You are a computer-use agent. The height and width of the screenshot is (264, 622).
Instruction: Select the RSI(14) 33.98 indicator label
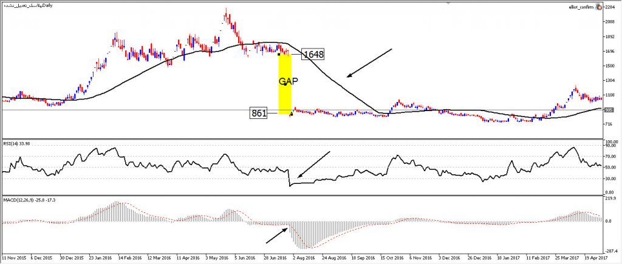pos(15,143)
